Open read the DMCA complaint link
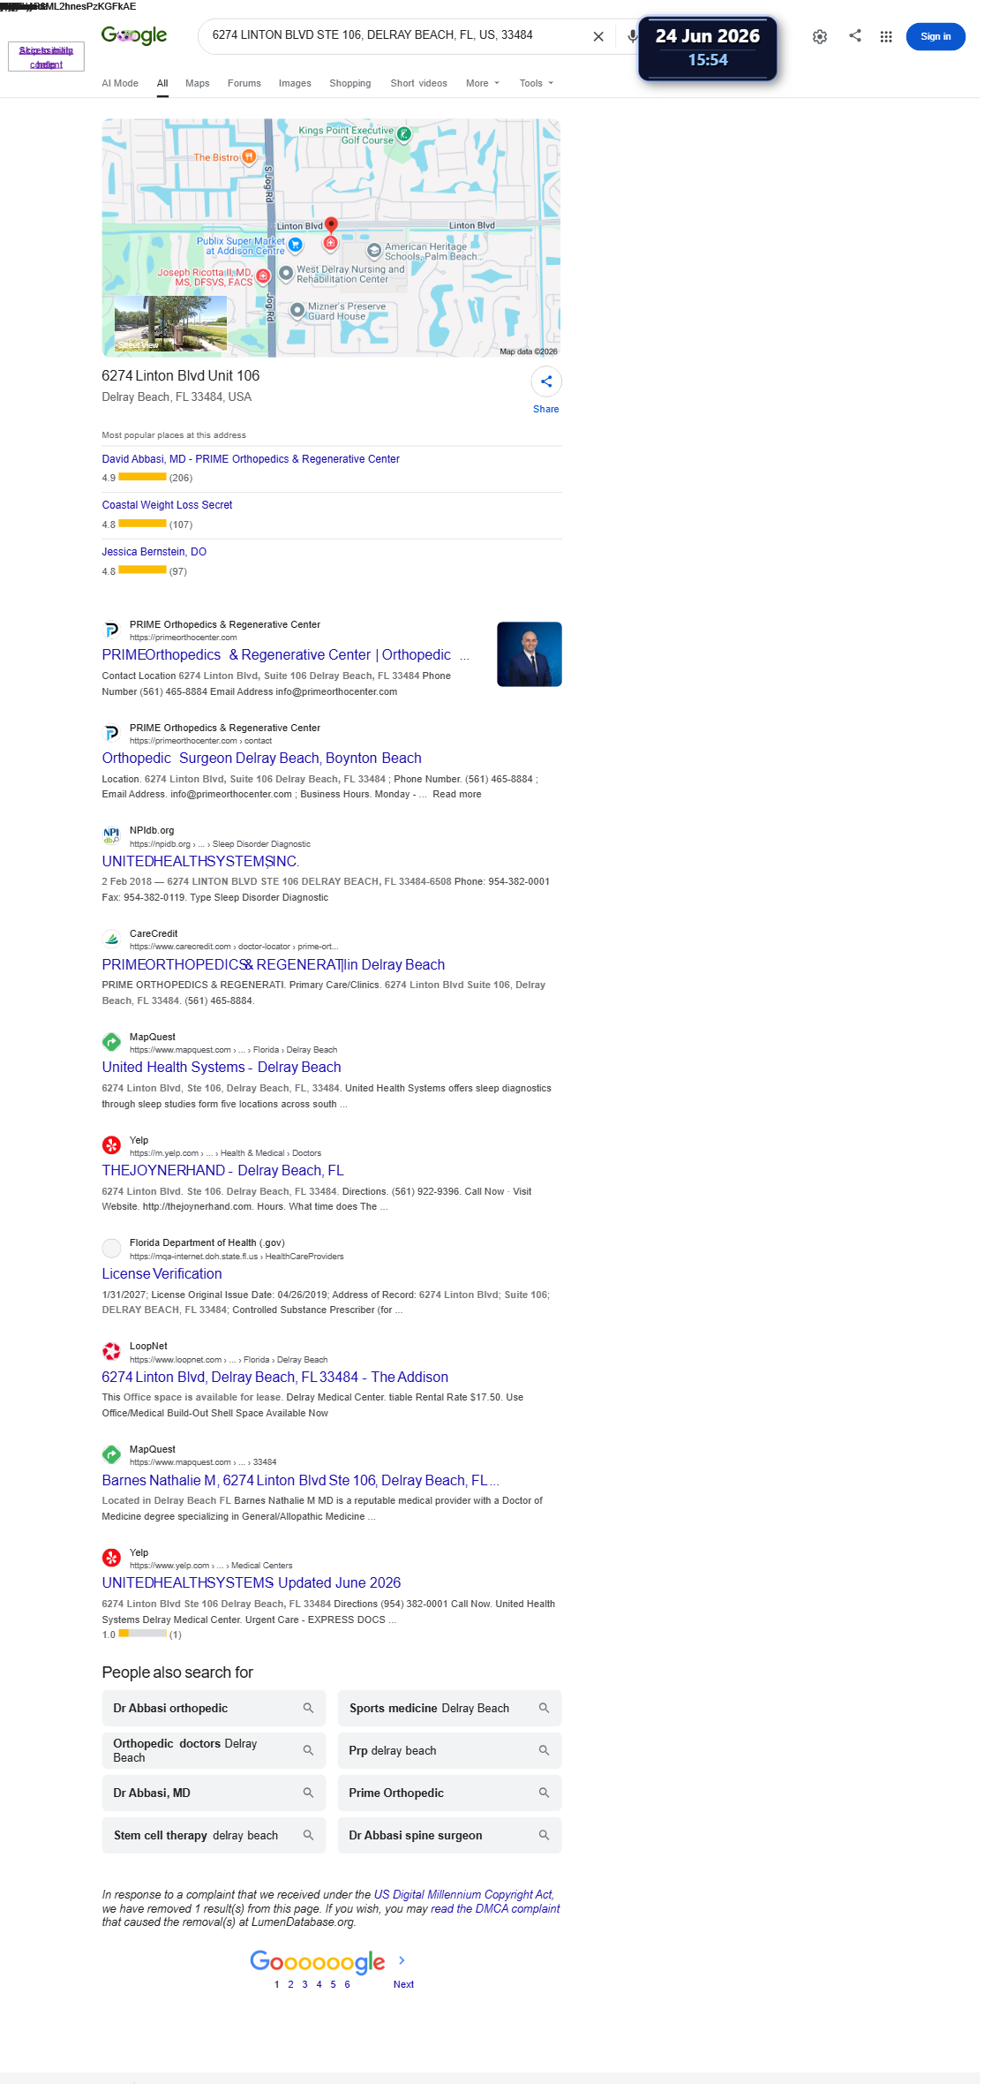992x2084 pixels. tap(495, 1909)
